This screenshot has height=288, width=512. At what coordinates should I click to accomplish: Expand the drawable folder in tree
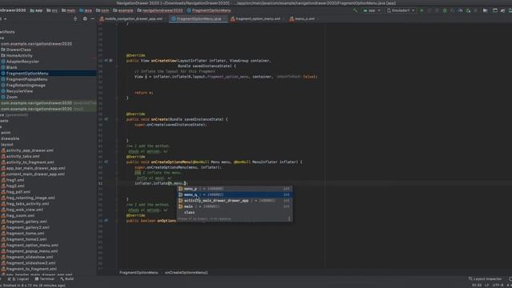point(10,138)
